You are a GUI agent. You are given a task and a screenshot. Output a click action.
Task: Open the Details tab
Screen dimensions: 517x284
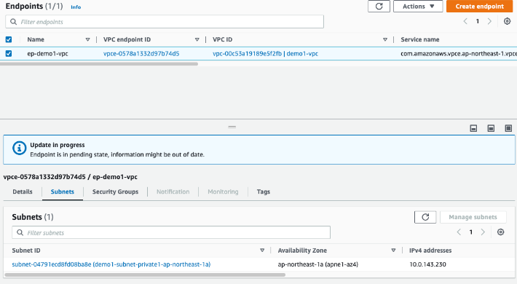pos(23,192)
